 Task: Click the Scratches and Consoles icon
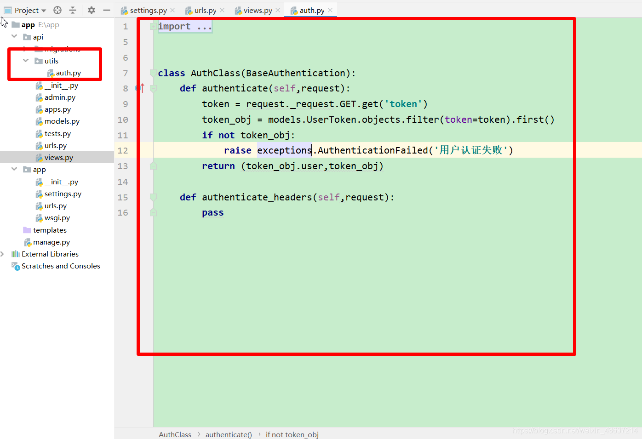pyautogui.click(x=16, y=266)
